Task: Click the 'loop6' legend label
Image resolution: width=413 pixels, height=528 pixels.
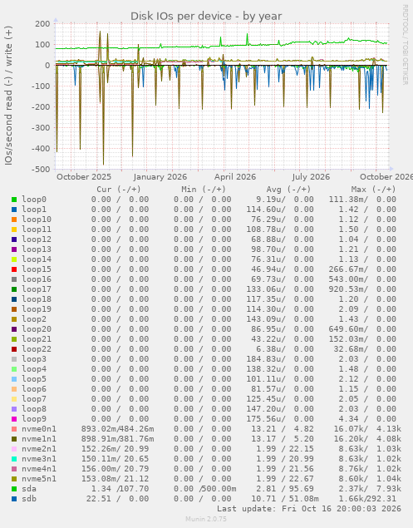Action: point(34,389)
